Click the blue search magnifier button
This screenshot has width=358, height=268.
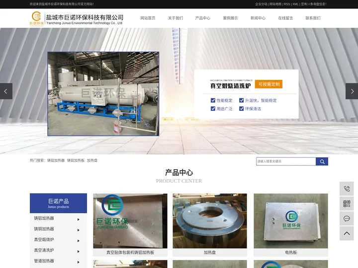click(322, 161)
